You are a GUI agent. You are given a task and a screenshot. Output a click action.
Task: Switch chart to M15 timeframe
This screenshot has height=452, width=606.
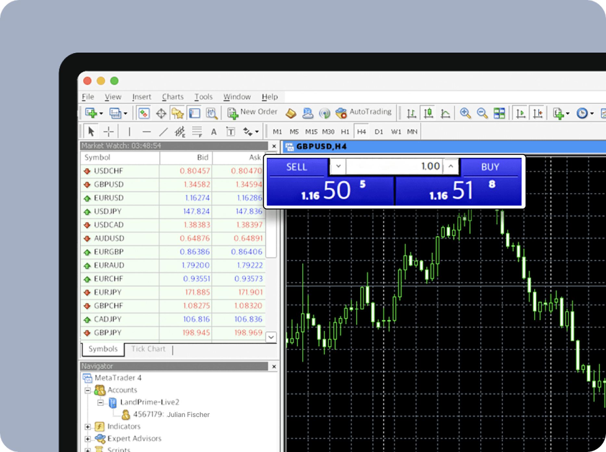pos(311,132)
